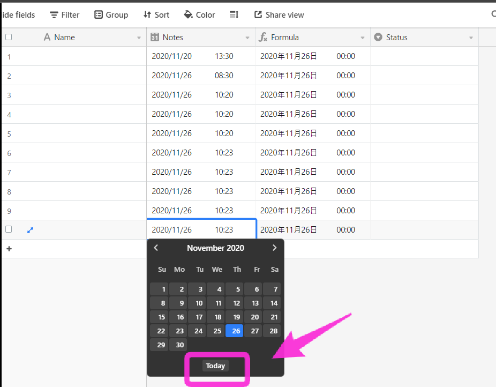This screenshot has width=496, height=387.
Task: Select November 1 in calendar
Action: (159, 289)
